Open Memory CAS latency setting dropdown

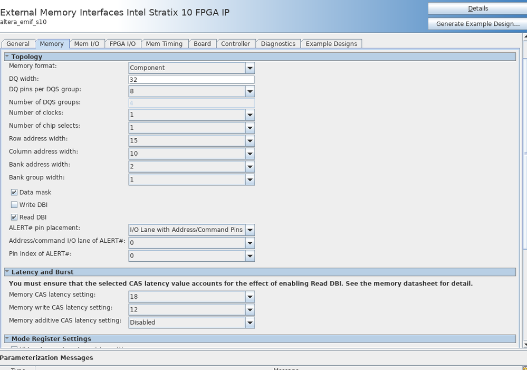pos(250,297)
